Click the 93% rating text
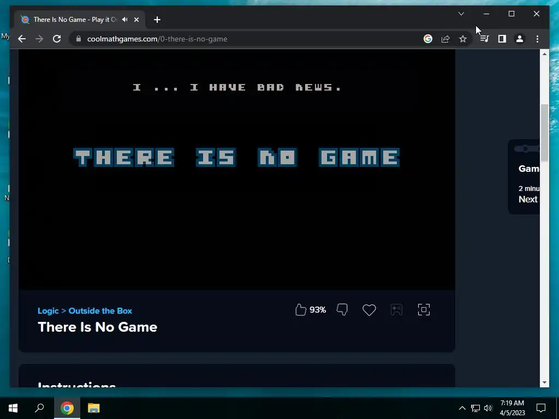Image resolution: width=559 pixels, height=419 pixels. 318,310
